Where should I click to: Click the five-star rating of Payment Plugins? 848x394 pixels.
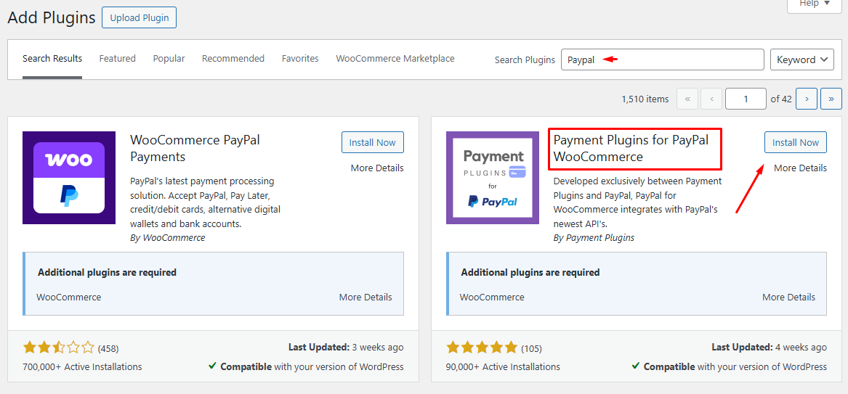pyautogui.click(x=482, y=348)
